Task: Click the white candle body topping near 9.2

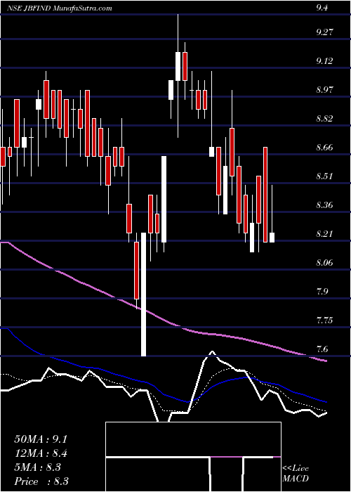Action: point(178,66)
